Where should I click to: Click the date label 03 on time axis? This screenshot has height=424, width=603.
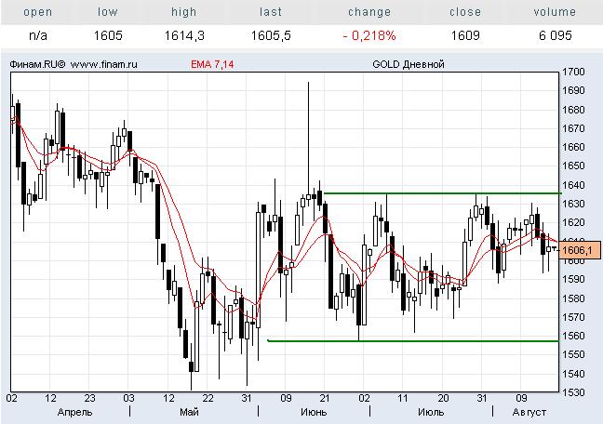point(128,398)
